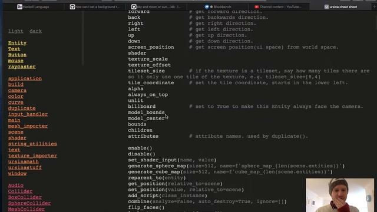Click the 'generate_cube_map' method text
The width and height of the screenshot is (377, 212).
(x=230, y=171)
